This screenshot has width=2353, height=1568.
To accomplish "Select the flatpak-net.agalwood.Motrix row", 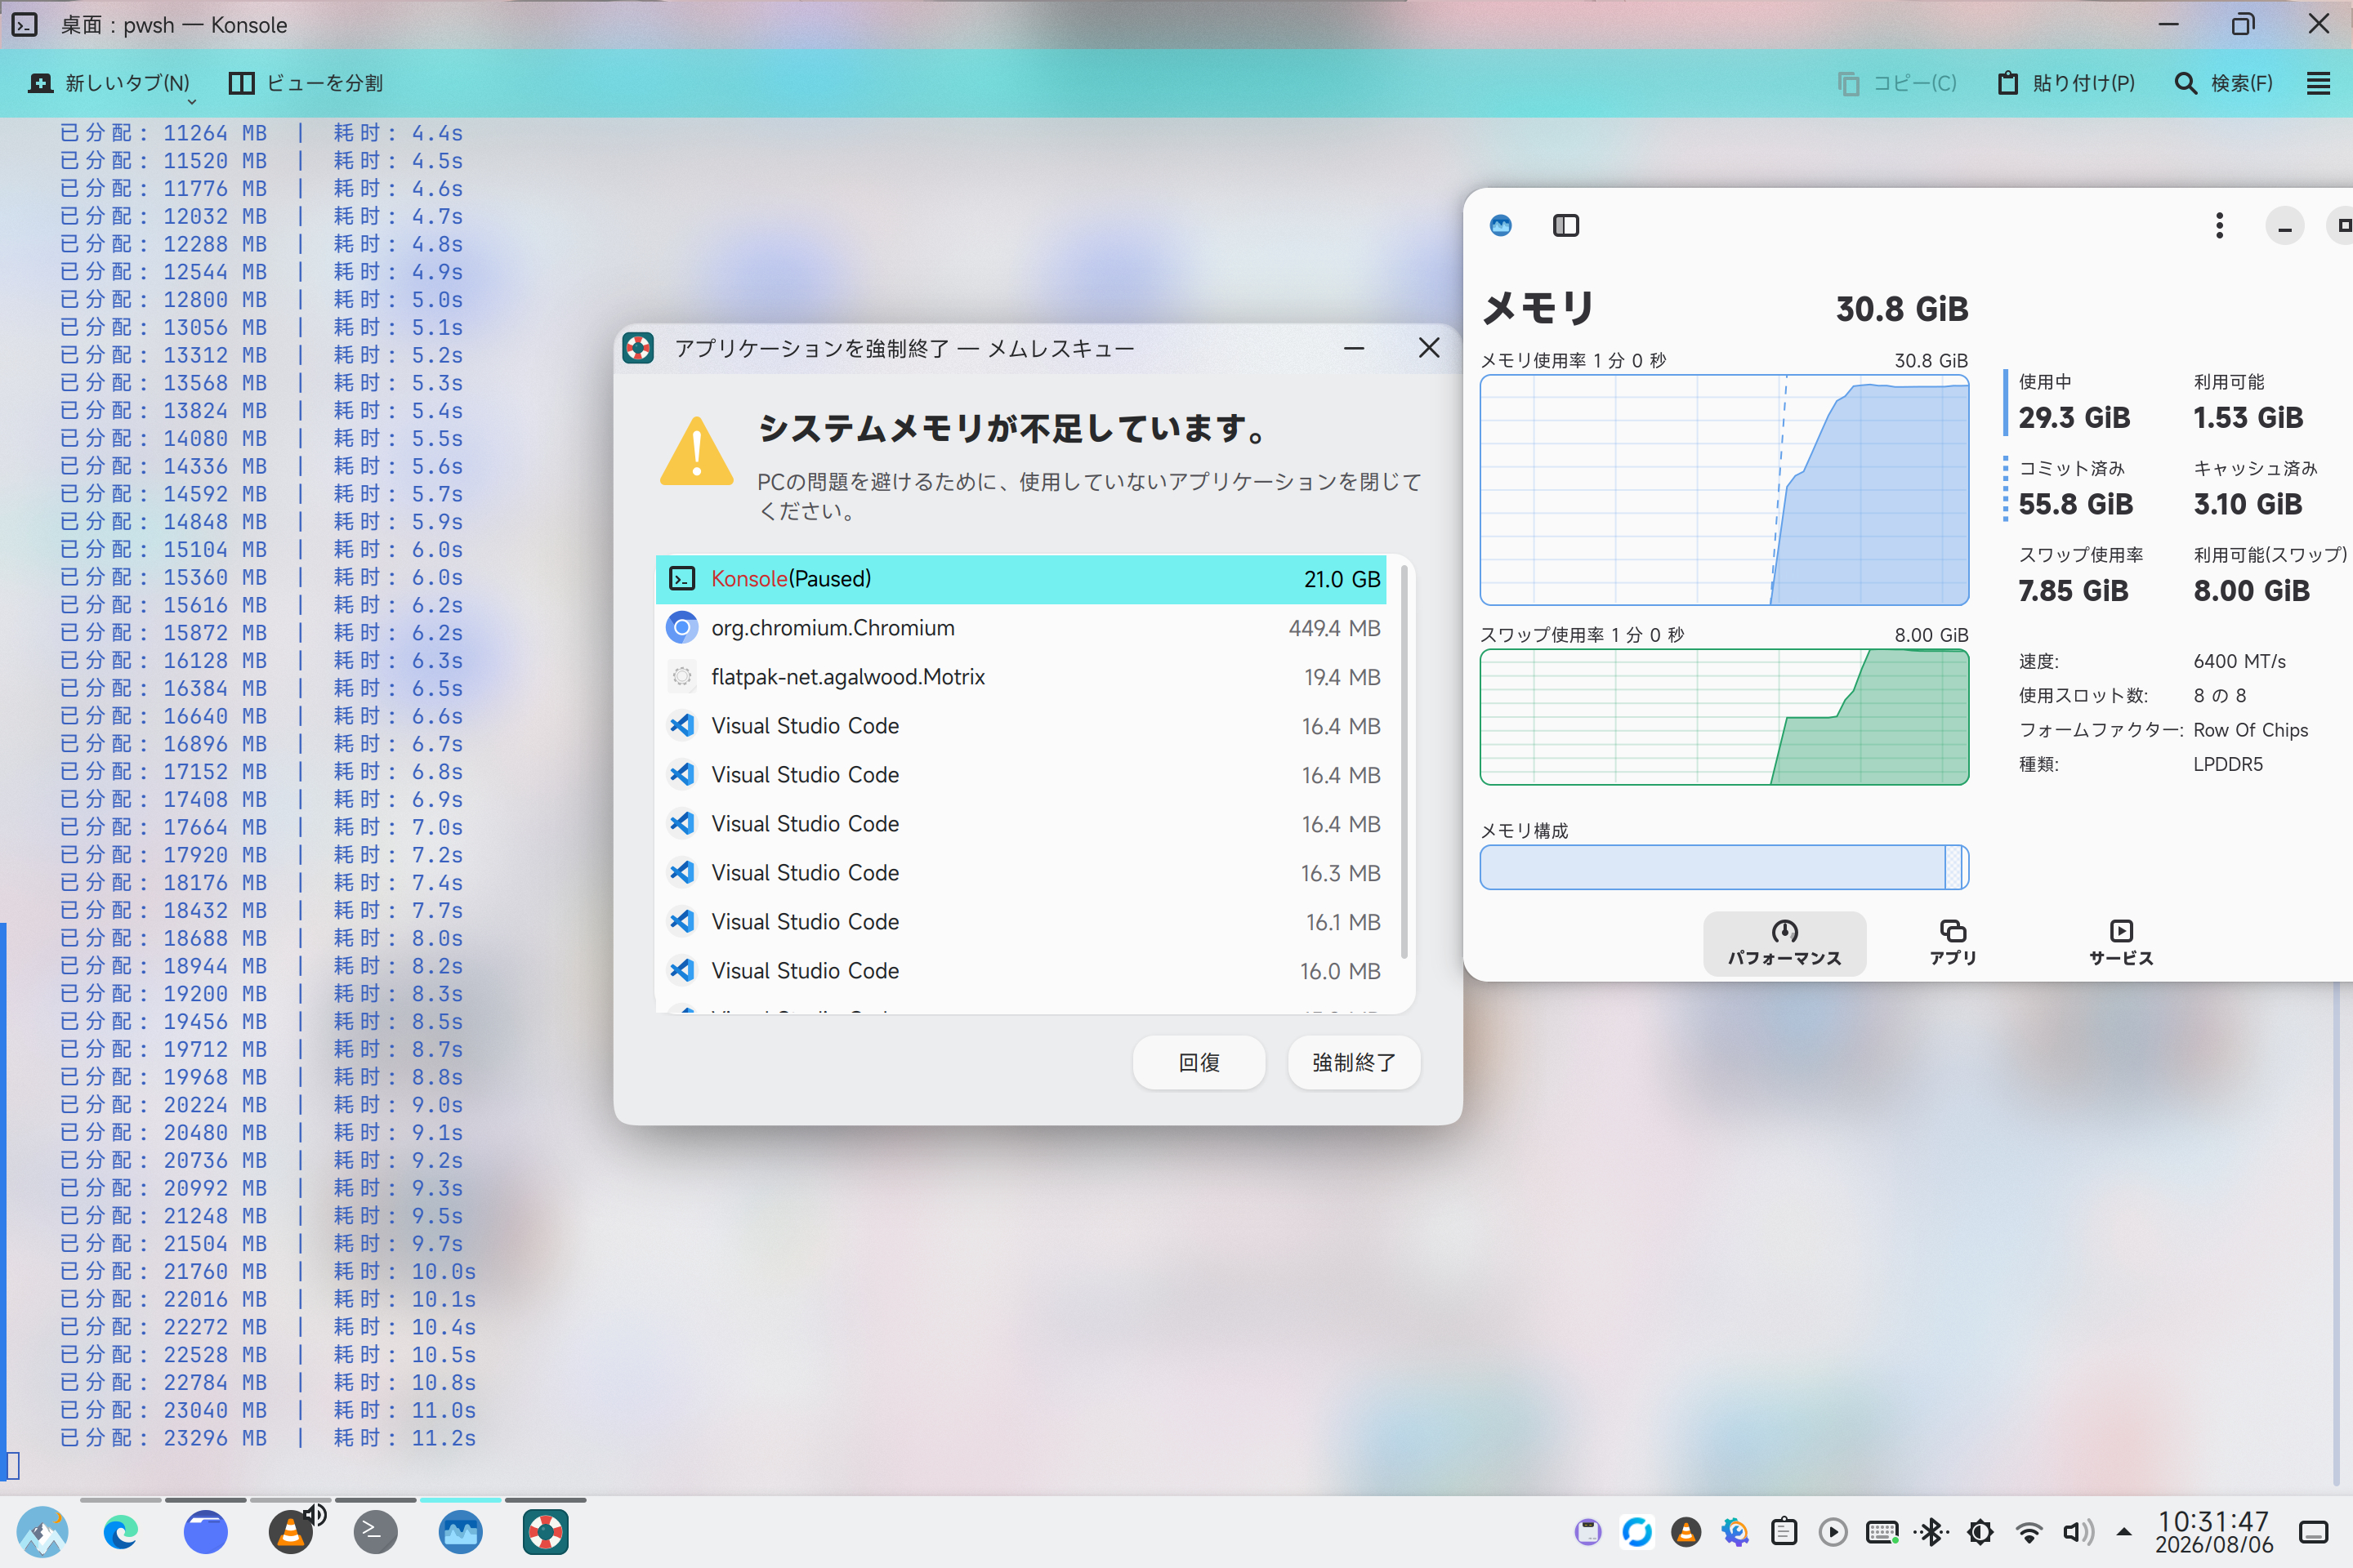I will coord(1020,677).
